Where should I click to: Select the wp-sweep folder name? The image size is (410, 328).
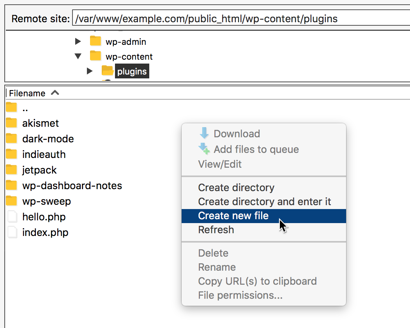pos(46,201)
